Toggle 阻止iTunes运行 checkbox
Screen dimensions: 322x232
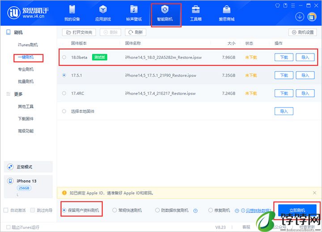[x=8, y=227]
